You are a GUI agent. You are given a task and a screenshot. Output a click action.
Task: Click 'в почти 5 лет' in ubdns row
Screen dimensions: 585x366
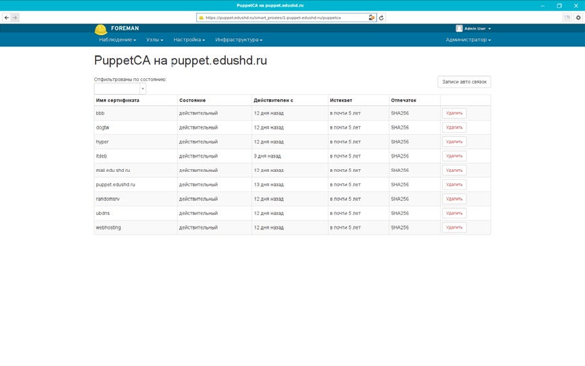coord(346,213)
